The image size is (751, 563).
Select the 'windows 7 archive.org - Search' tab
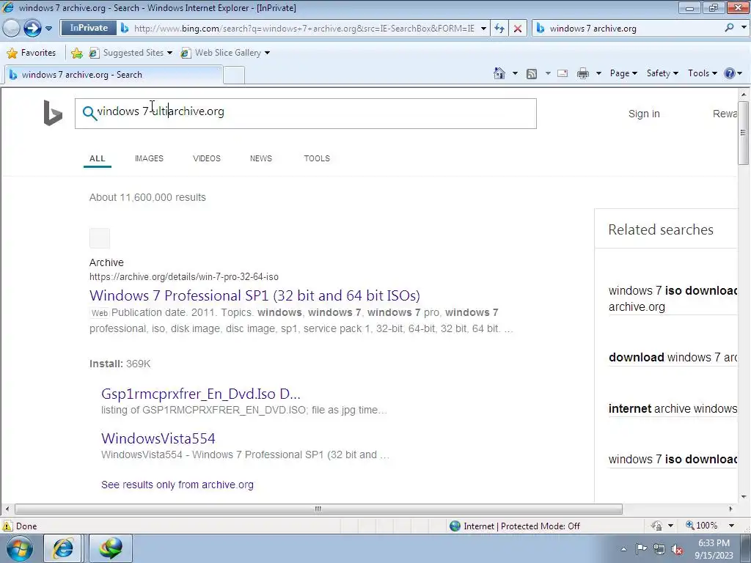(114, 75)
